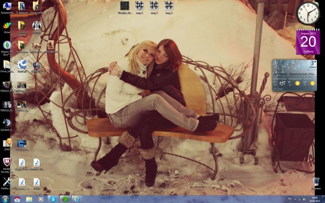Open the ts3client TeamSpeak installer icon
The width and height of the screenshot is (325, 203).
coord(7,123)
